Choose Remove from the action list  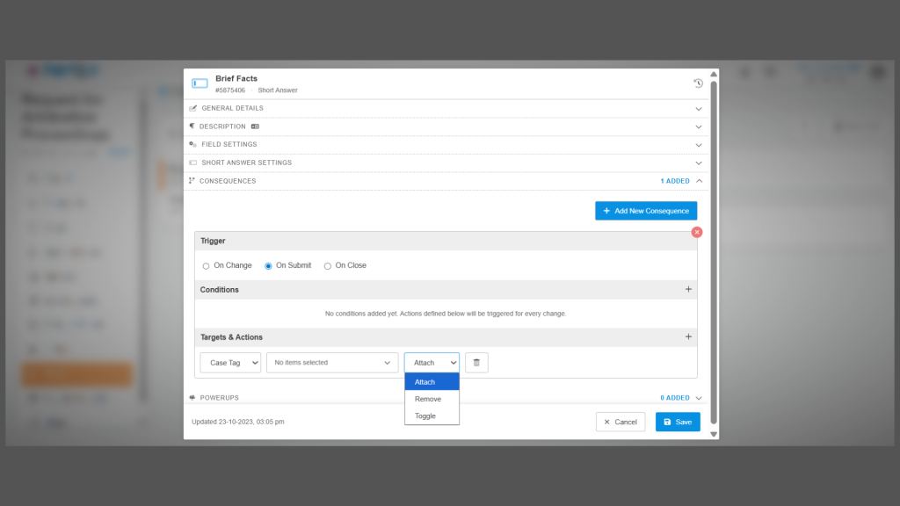tap(428, 399)
